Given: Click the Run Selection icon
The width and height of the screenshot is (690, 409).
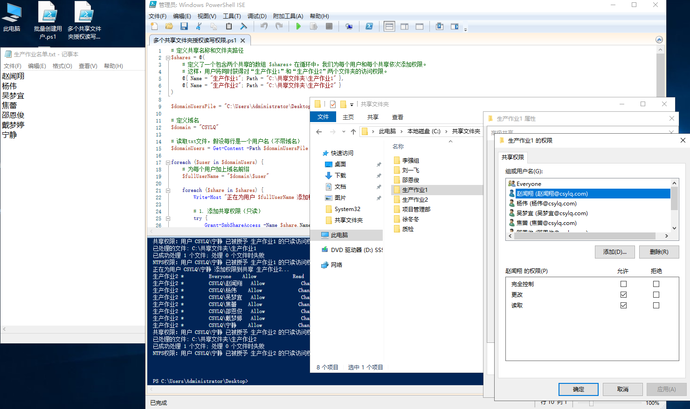Looking at the screenshot, I should click(x=314, y=27).
